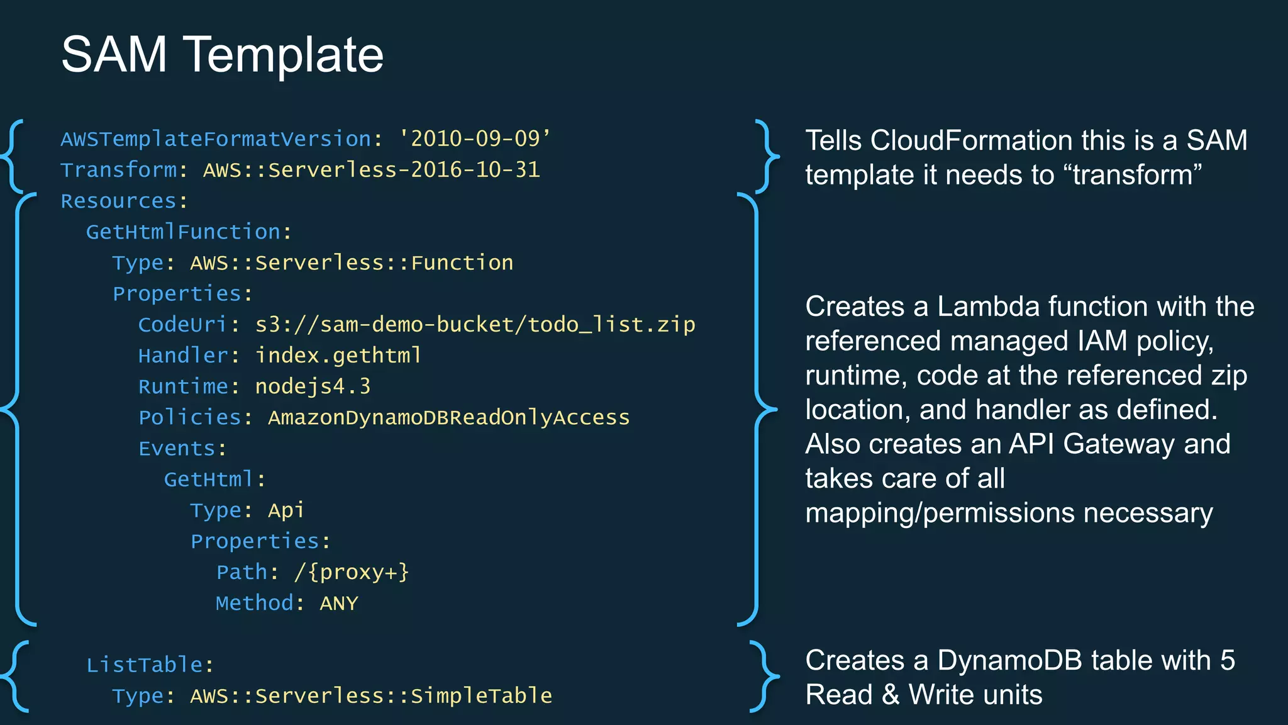This screenshot has width=1288, height=725.
Task: Select the 'Method: ANY' line
Action: (x=287, y=604)
